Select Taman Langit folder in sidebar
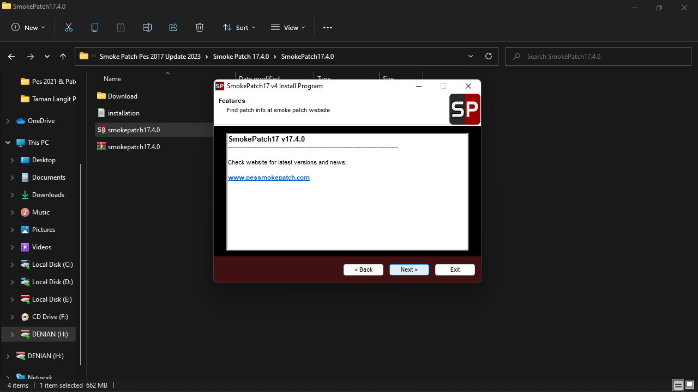Viewport: 698px width, 392px height. pos(48,99)
